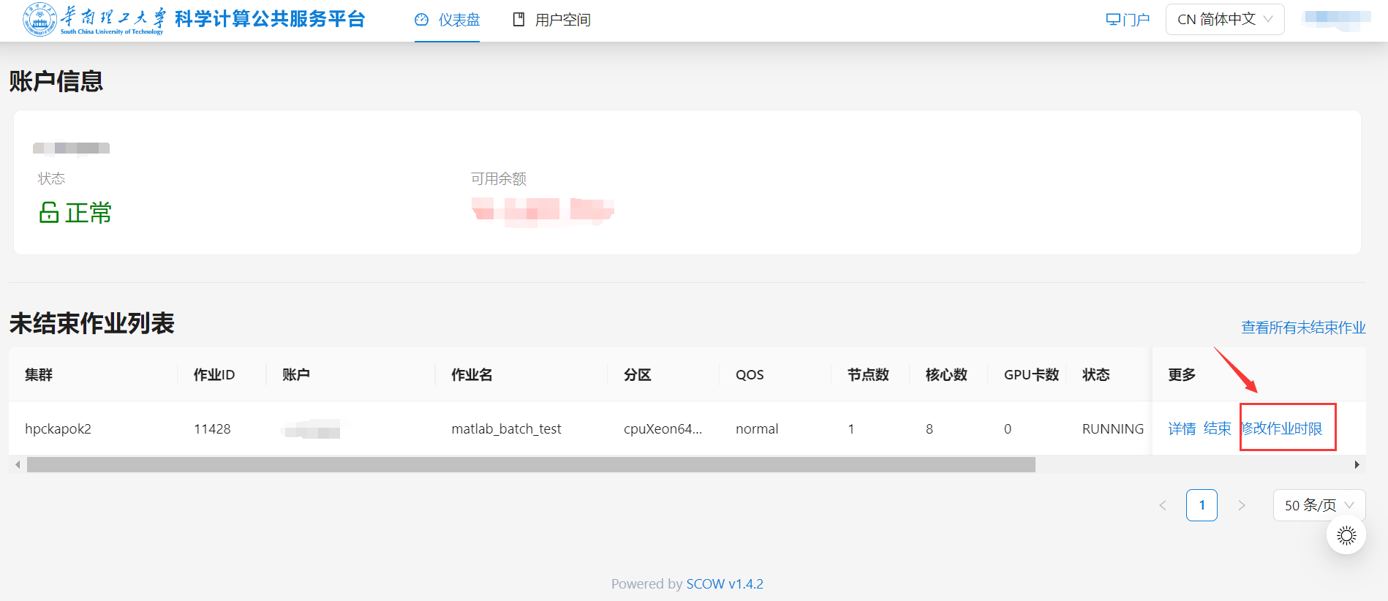This screenshot has width=1388, height=601.
Task: Click the dashboard gauge icon
Action: pyautogui.click(x=421, y=20)
